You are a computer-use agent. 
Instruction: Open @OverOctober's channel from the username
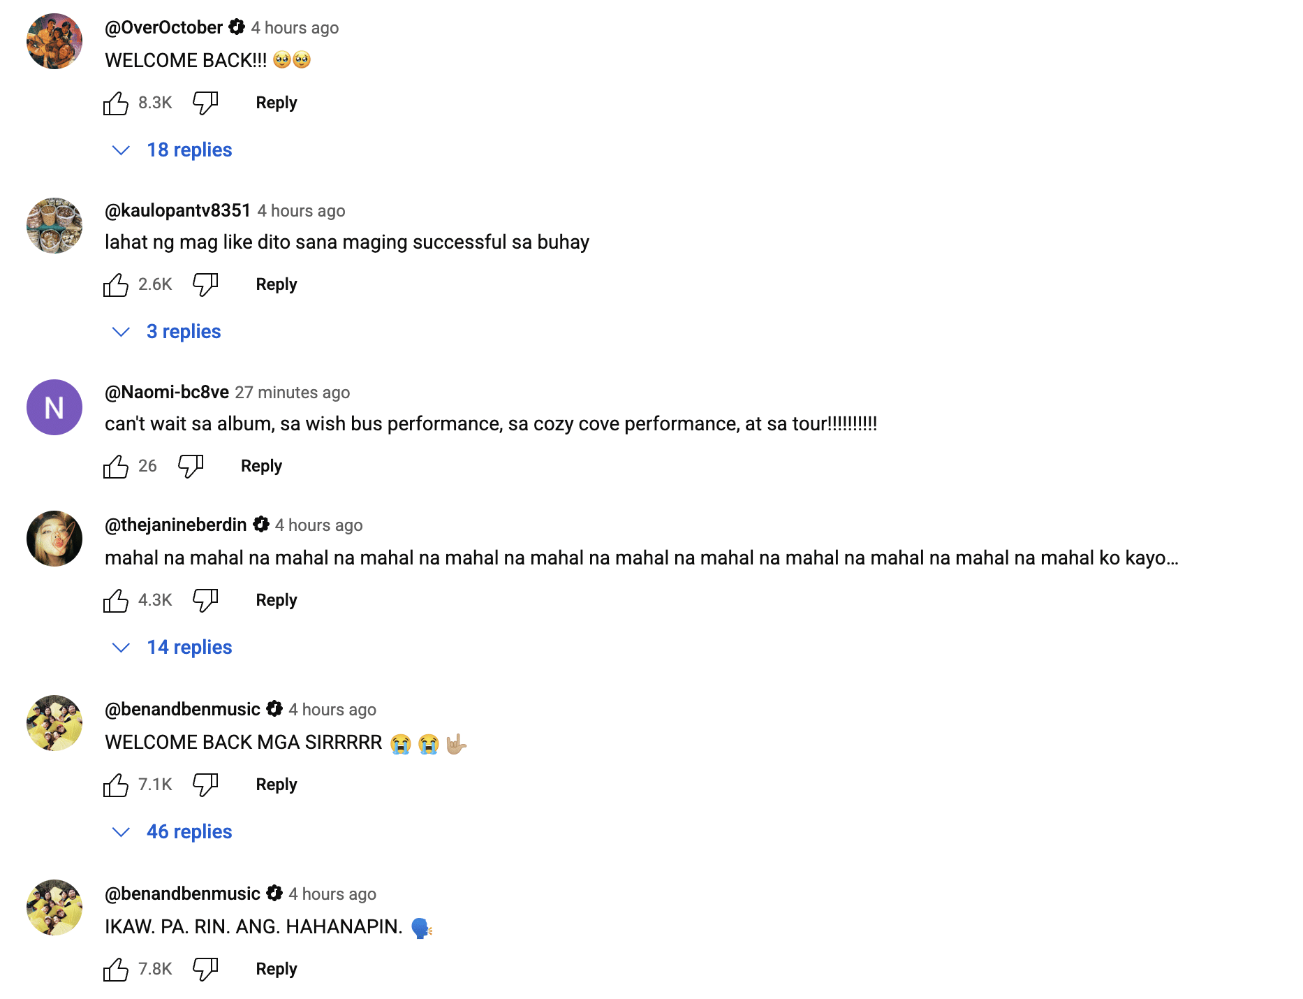coord(164,27)
